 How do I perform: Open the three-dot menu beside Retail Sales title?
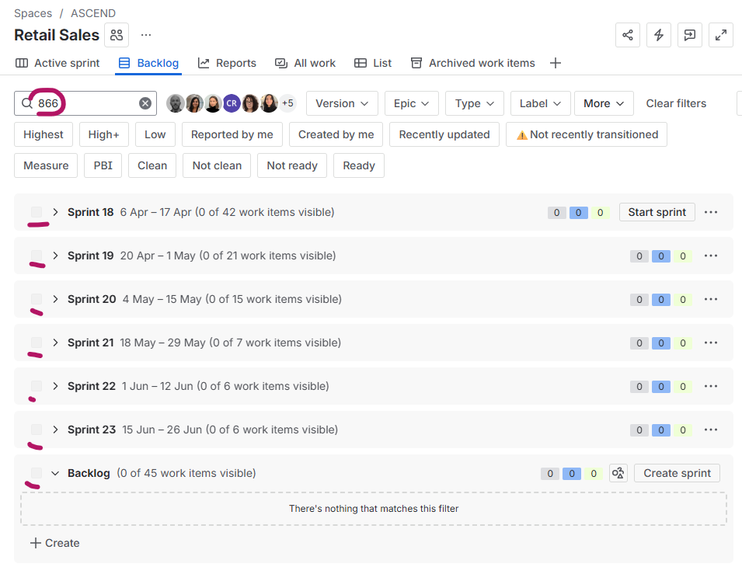tap(146, 35)
